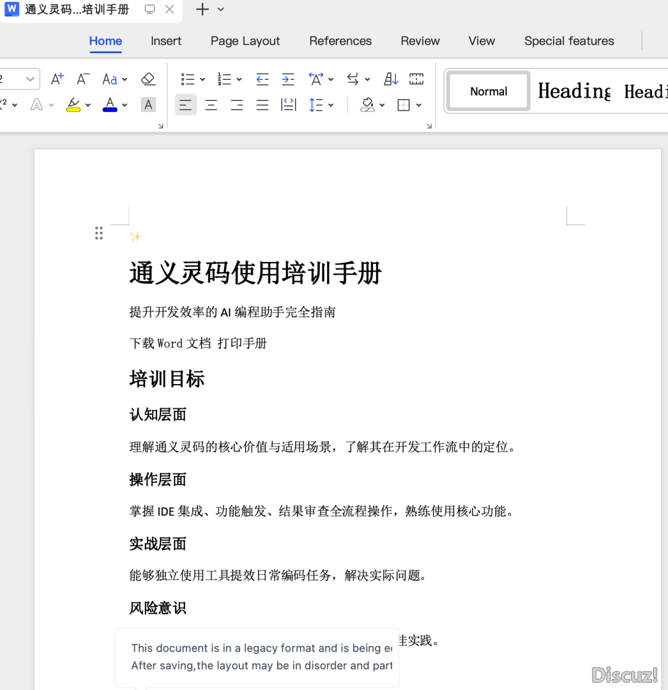
Task: Expand the change case dropdown arrow
Action: tap(125, 80)
